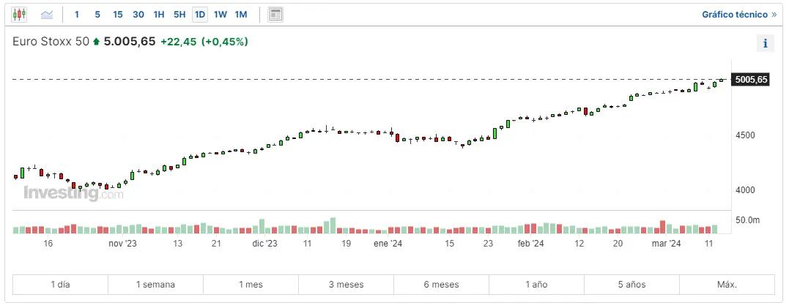Choose the 15-minute interval

click(x=118, y=14)
